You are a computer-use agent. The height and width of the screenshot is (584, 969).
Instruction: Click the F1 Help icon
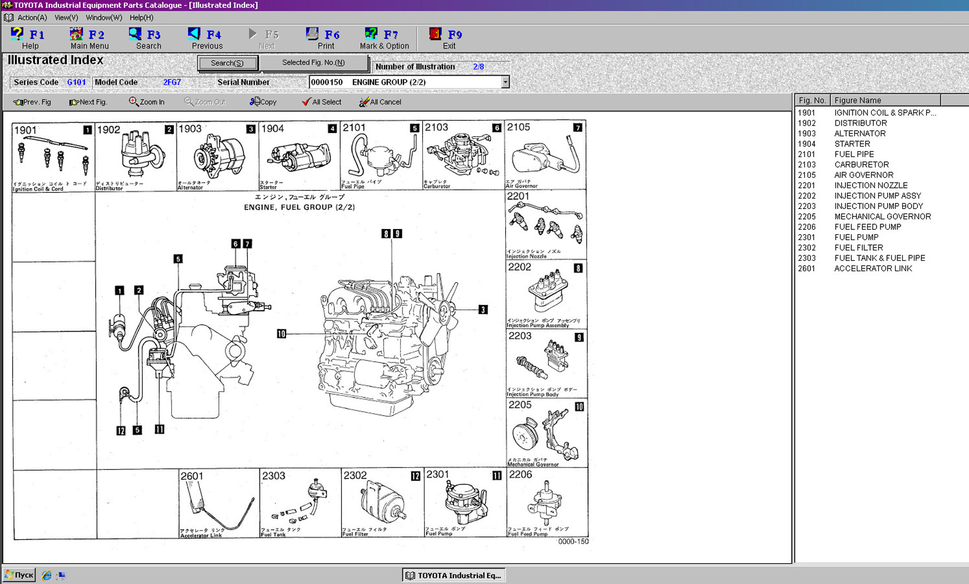[x=17, y=34]
